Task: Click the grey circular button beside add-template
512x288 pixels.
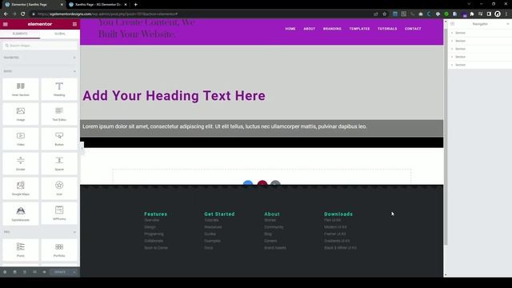Action: tap(275, 183)
